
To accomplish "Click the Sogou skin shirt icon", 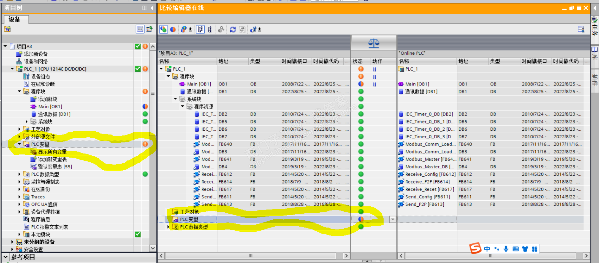I will [525, 249].
